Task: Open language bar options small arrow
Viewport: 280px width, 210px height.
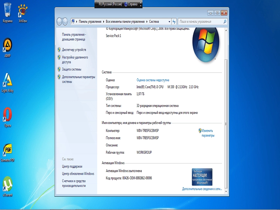Action: tap(141, 6)
